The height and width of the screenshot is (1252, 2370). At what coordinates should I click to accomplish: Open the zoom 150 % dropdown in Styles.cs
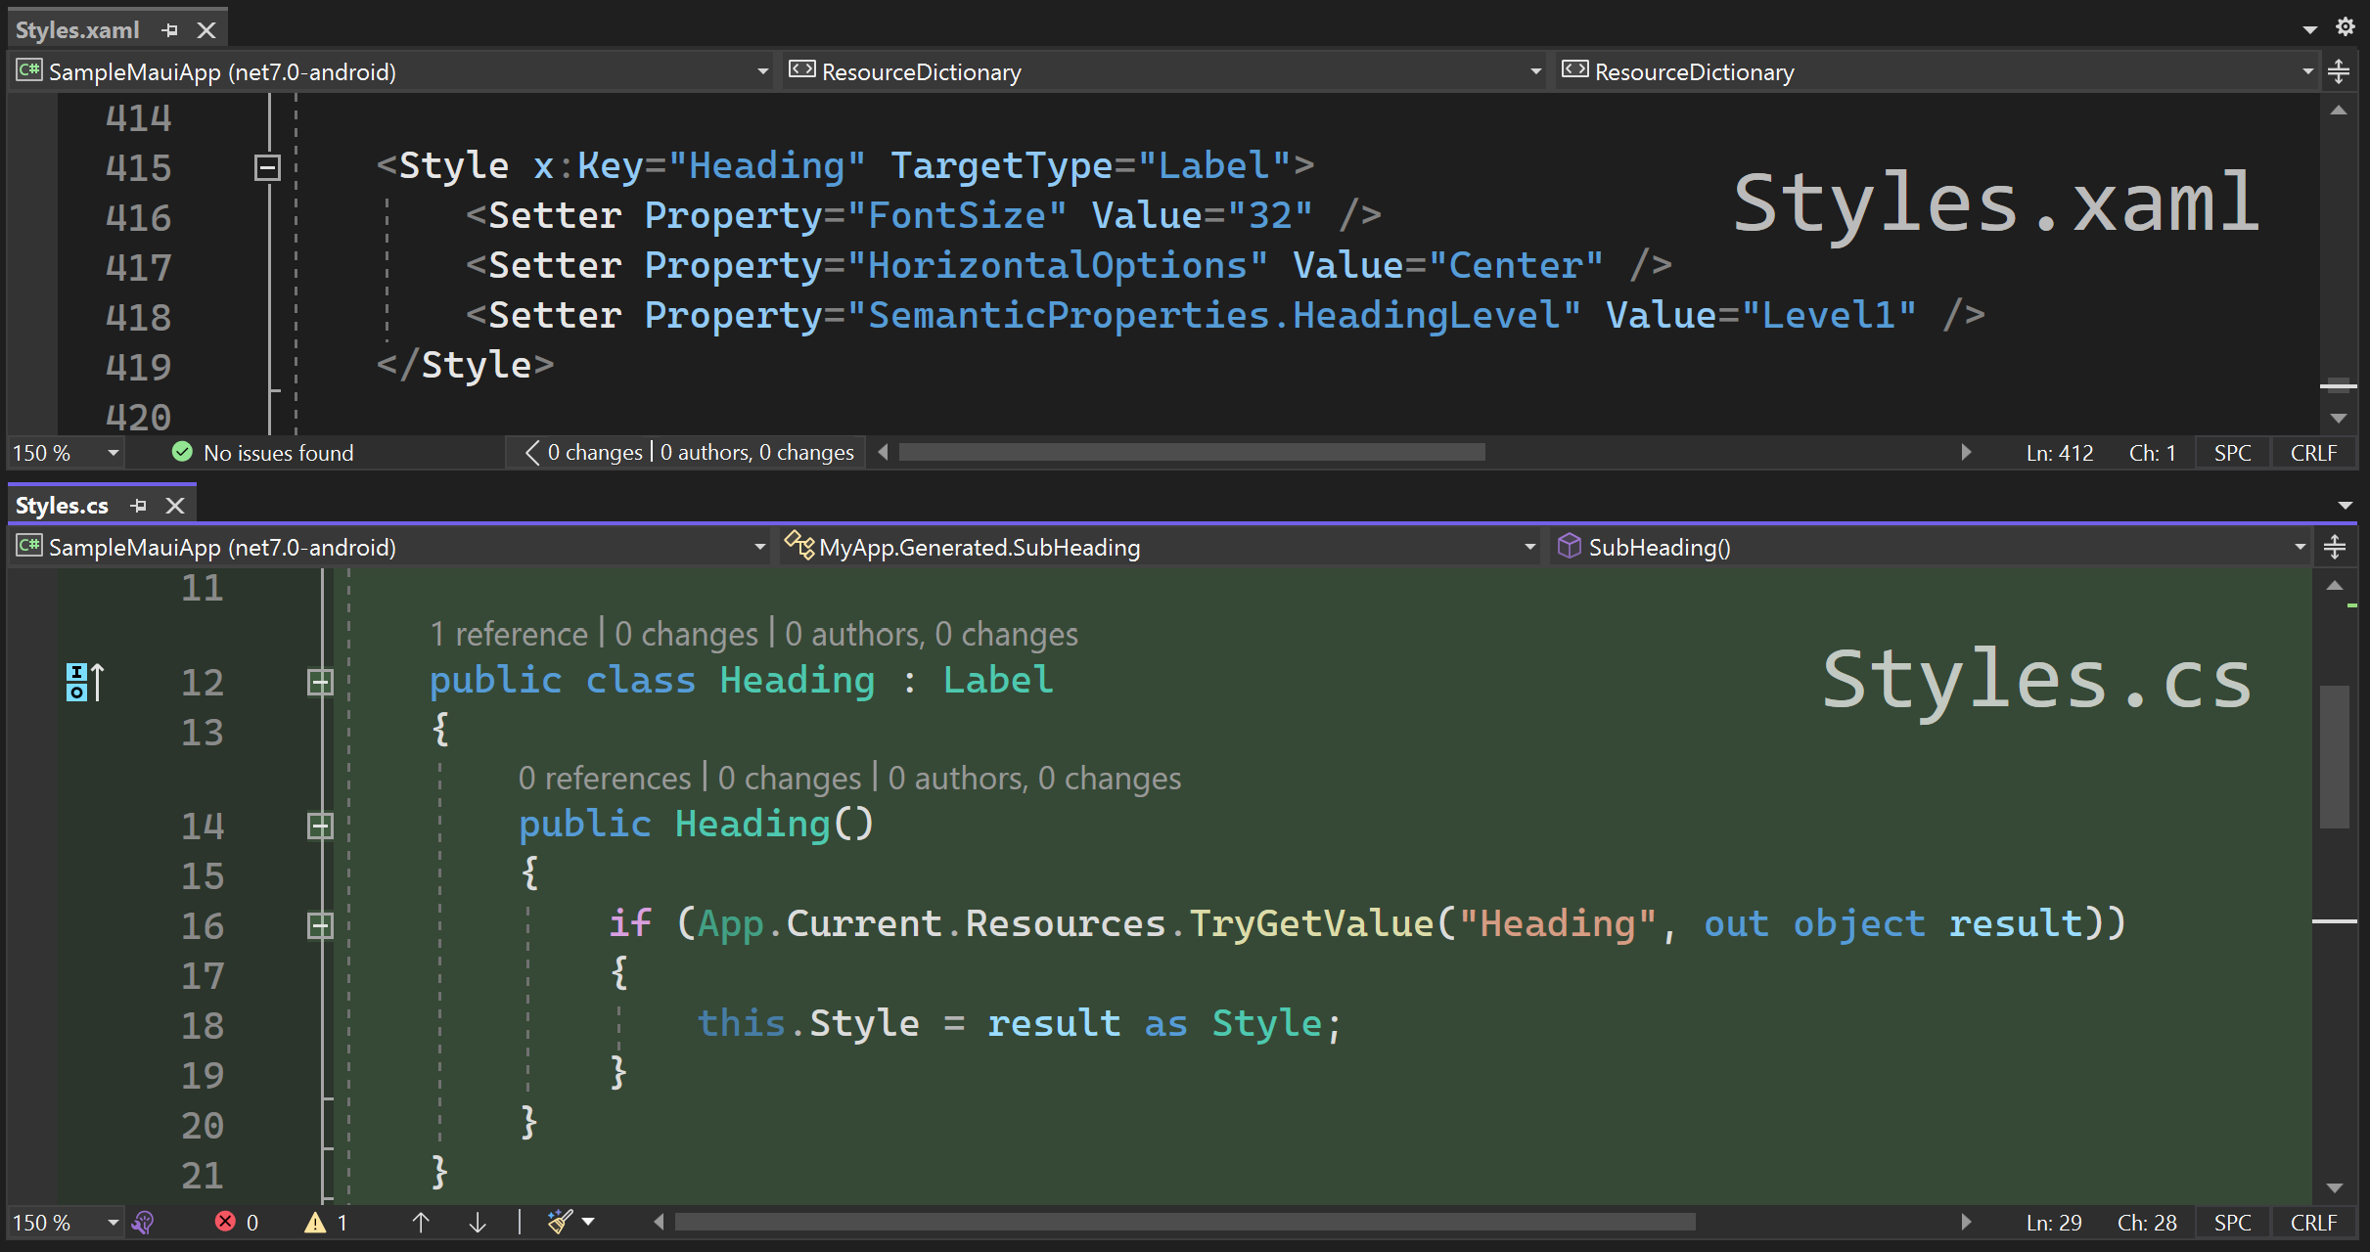click(113, 1222)
